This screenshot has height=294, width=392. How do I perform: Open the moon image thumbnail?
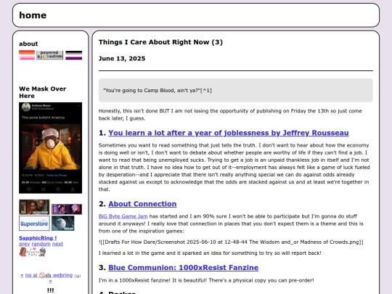point(62,224)
